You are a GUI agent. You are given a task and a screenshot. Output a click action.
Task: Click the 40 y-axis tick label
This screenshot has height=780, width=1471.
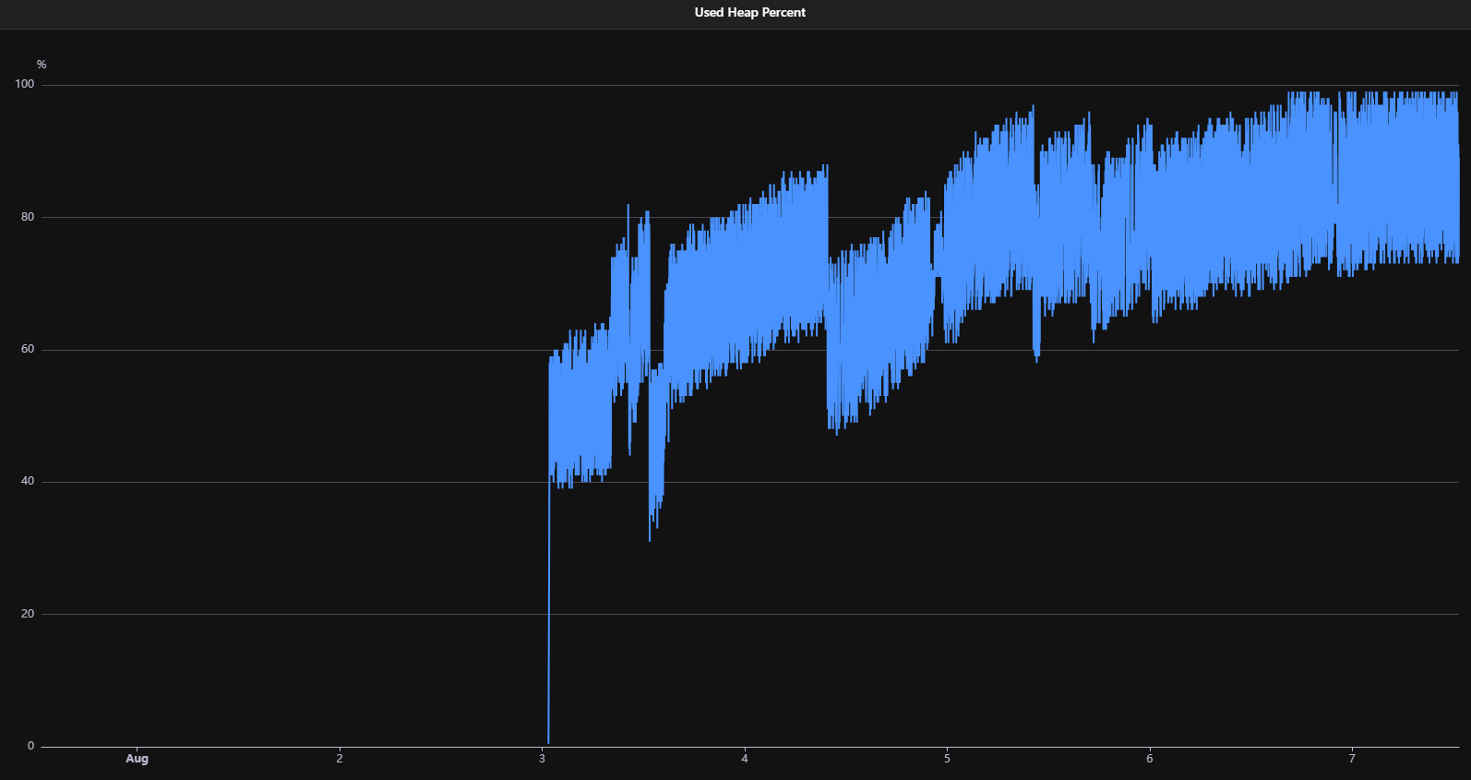(28, 481)
